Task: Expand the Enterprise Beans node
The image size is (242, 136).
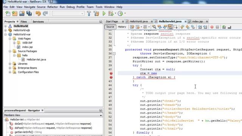Action: tap(10, 68)
